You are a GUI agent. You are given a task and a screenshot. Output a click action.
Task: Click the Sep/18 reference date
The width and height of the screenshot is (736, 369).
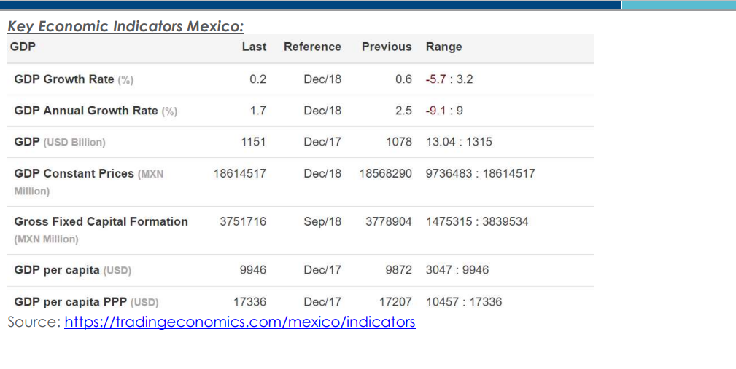click(x=322, y=221)
